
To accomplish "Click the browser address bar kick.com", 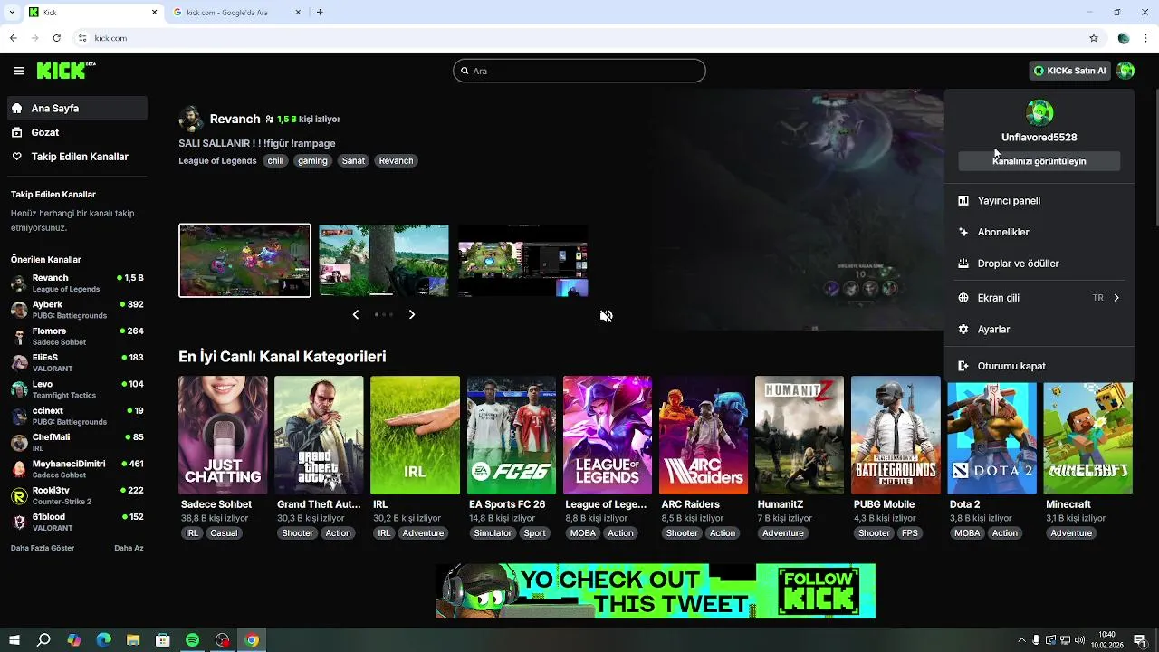I will pyautogui.click(x=579, y=38).
